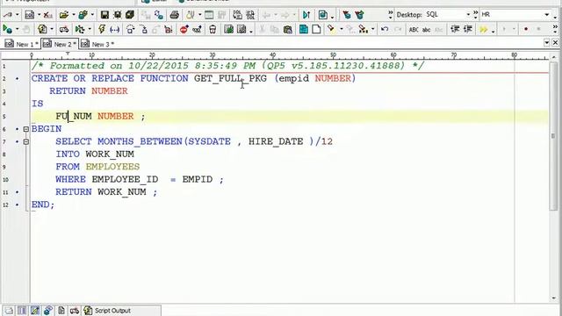This screenshot has height=316, width=562.
Task: Click the blue document icon
Action: [304, 29]
